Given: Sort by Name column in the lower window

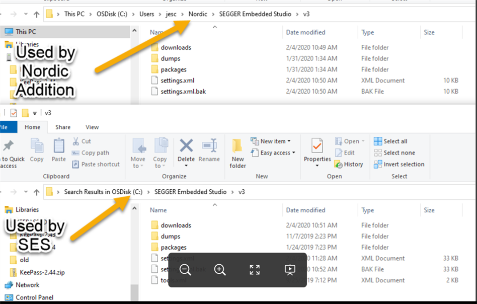Looking at the screenshot, I should tap(158, 210).
